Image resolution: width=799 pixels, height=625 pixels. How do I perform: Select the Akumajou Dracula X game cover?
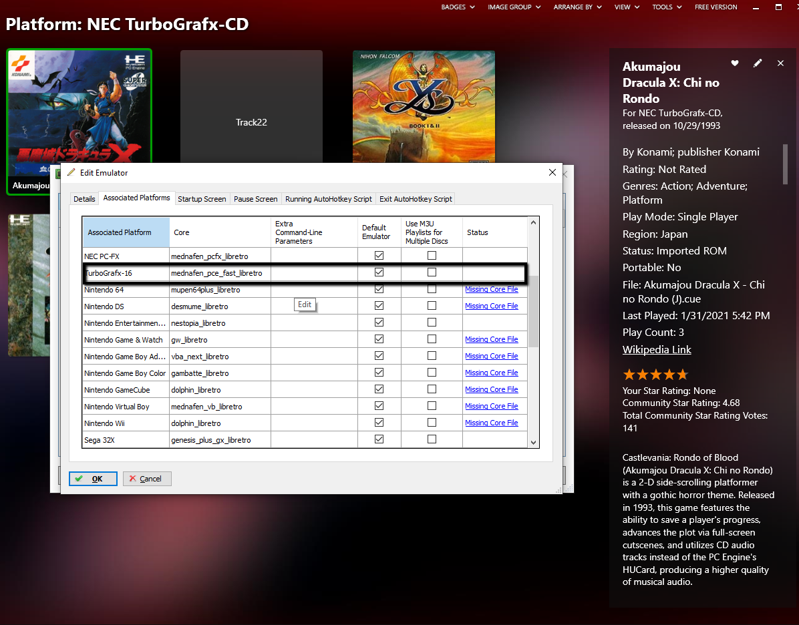coord(79,122)
